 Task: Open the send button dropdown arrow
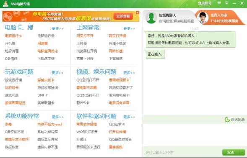click(x=242, y=152)
